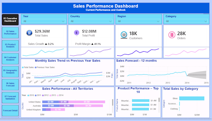Screen dimensions: 212x121
Task: Select the 2014 year legend dot
Action: pos(58,95)
